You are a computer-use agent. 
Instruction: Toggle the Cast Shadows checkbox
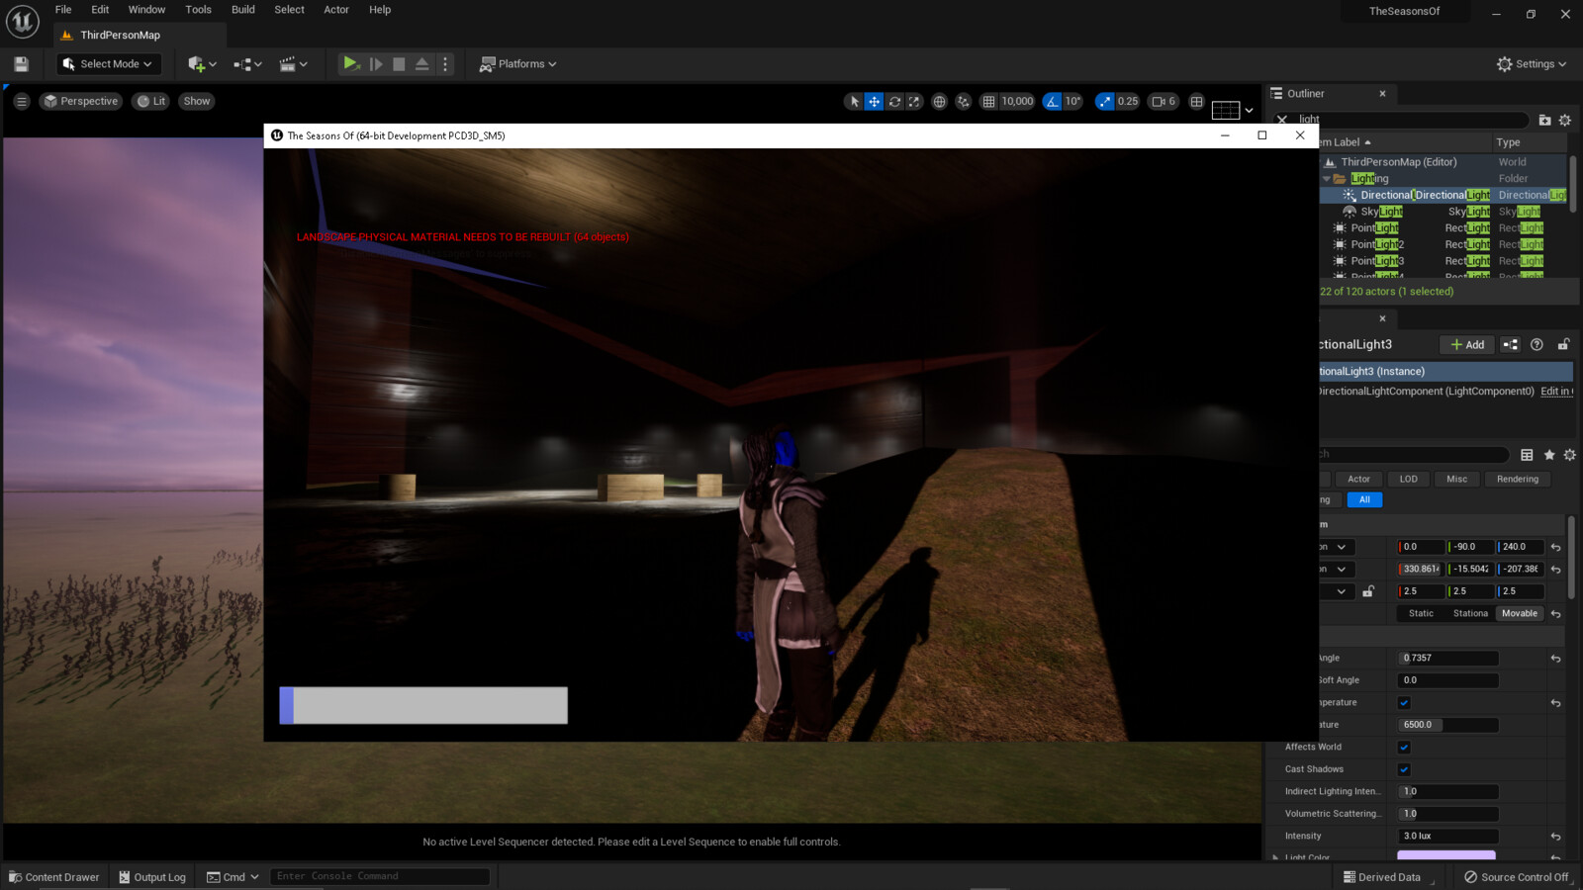pos(1404,769)
